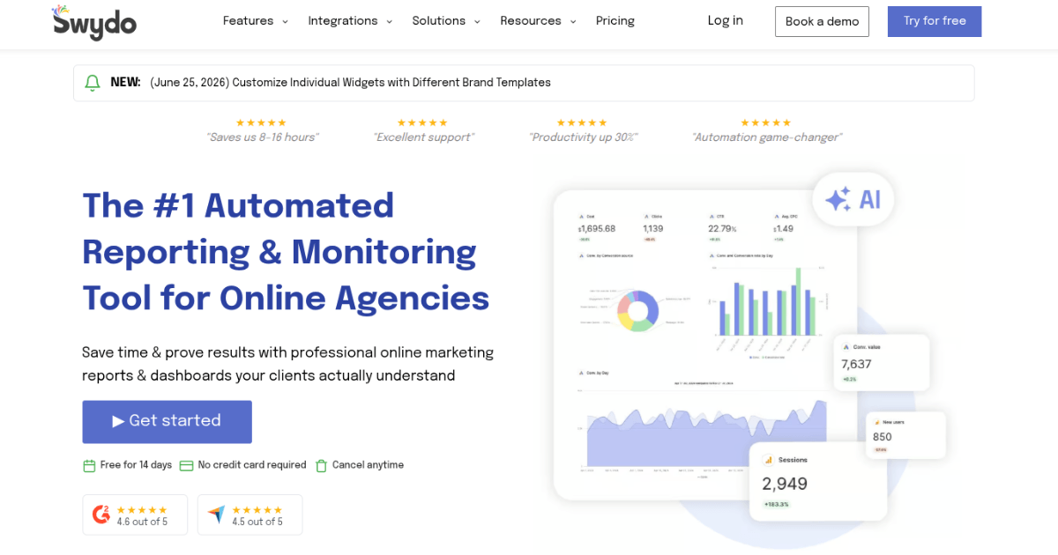This screenshot has height=555, width=1058.
Task: Open the 4.6 out of 5 rating badge
Action: 135,514
